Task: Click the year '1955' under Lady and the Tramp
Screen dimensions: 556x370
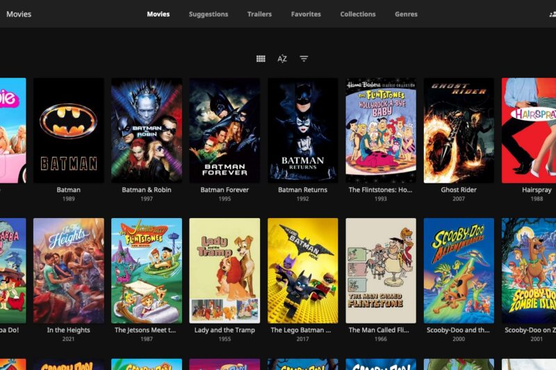Action: coord(224,339)
